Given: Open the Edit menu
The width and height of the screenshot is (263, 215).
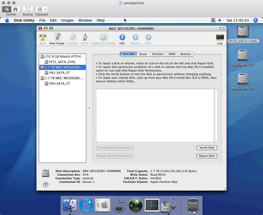Looking at the screenshot, I should coord(53,20).
